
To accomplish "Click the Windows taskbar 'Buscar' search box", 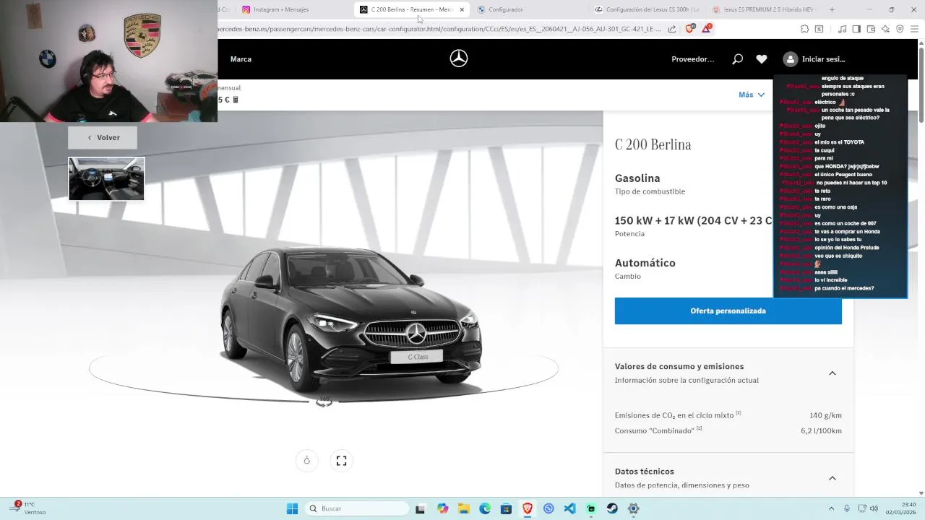I will click(x=356, y=508).
